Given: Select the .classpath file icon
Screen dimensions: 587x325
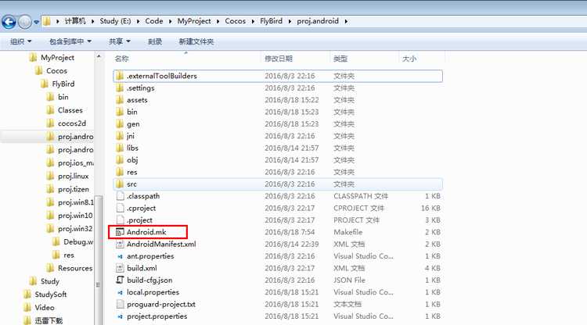Looking at the screenshot, I should pyautogui.click(x=120, y=196).
